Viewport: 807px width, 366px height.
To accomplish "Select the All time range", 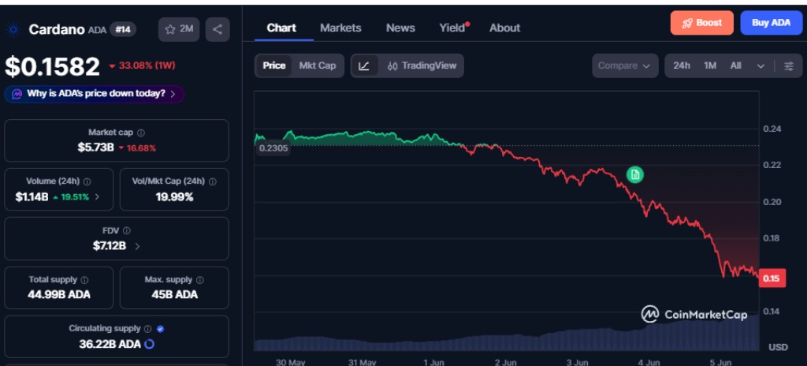I will pyautogui.click(x=735, y=65).
